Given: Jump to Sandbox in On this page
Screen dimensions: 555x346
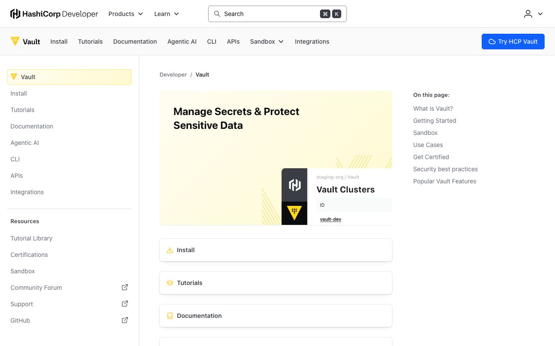Looking at the screenshot, I should coord(425,133).
